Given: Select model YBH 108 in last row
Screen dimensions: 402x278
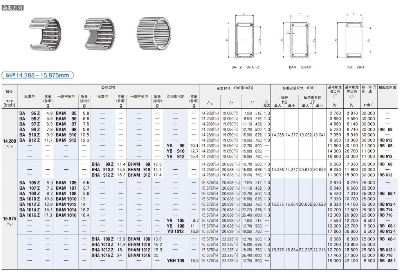Looking at the screenshot, I should pyautogui.click(x=175, y=261).
